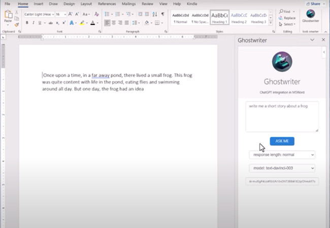Apply yellow text highlight color
The height and width of the screenshot is (228, 330).
82,23
